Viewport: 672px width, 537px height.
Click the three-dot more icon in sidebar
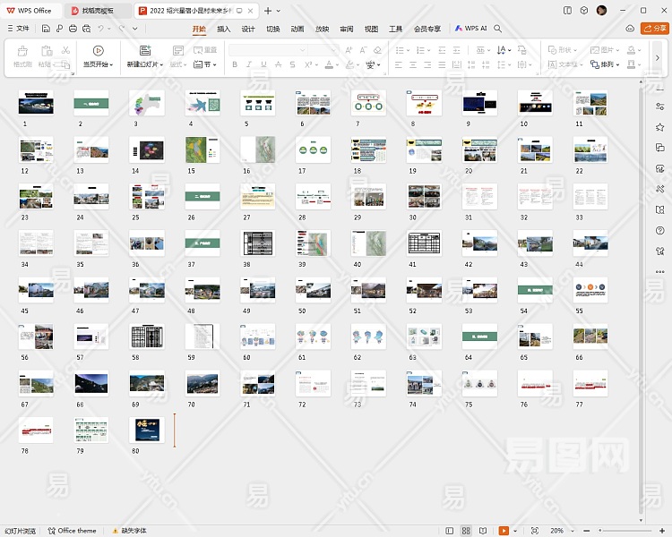click(x=659, y=271)
